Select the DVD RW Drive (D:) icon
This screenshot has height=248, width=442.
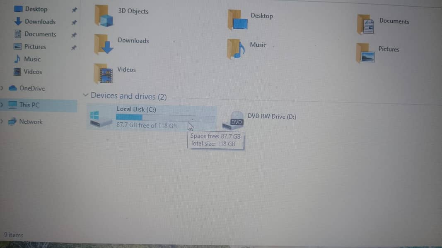pyautogui.click(x=233, y=120)
